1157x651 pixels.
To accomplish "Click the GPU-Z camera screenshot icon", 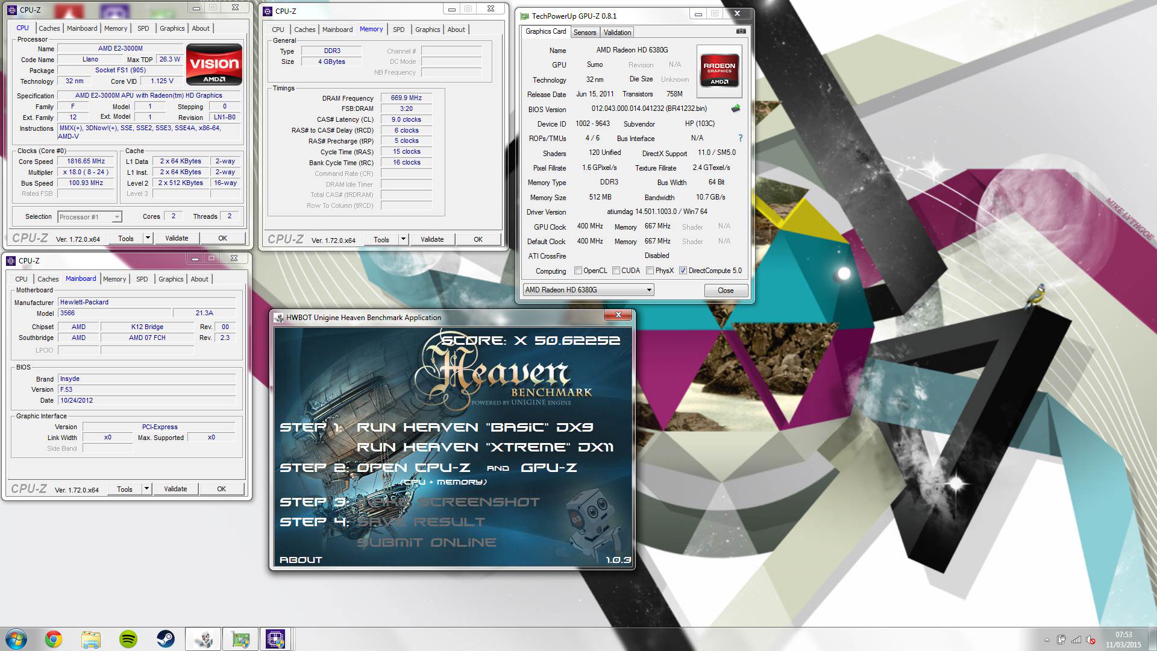I will pyautogui.click(x=741, y=31).
